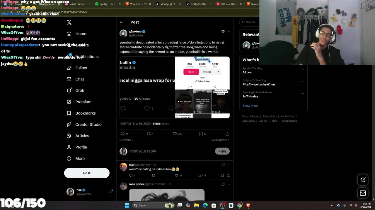Image resolution: width=375 pixels, height=210 pixels.
Task: Click the Grok icon on rosa parks reply
Action: [x=223, y=184]
